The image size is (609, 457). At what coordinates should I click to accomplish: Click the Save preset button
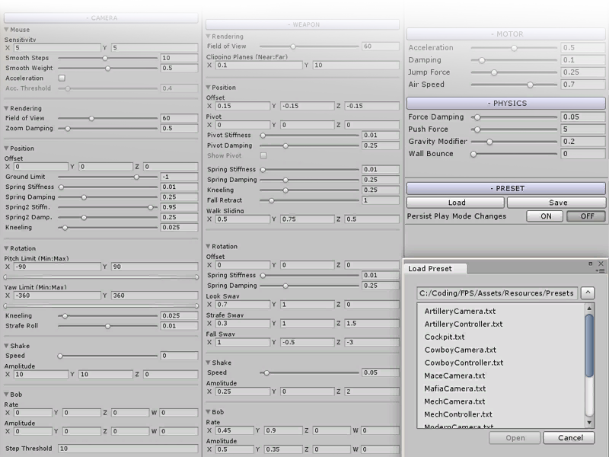tap(556, 203)
